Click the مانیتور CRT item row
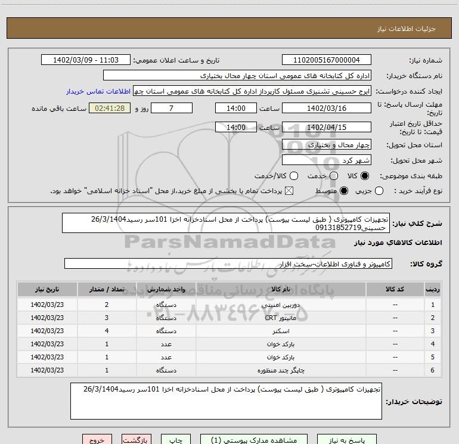 (x=229, y=318)
